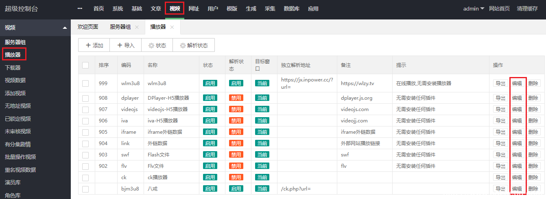Open 采集 in top navigation
Screen dimensions: 546x199
(270, 9)
